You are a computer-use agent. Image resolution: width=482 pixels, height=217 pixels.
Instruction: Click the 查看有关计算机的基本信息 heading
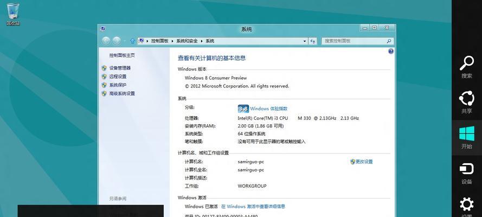pyautogui.click(x=212, y=58)
